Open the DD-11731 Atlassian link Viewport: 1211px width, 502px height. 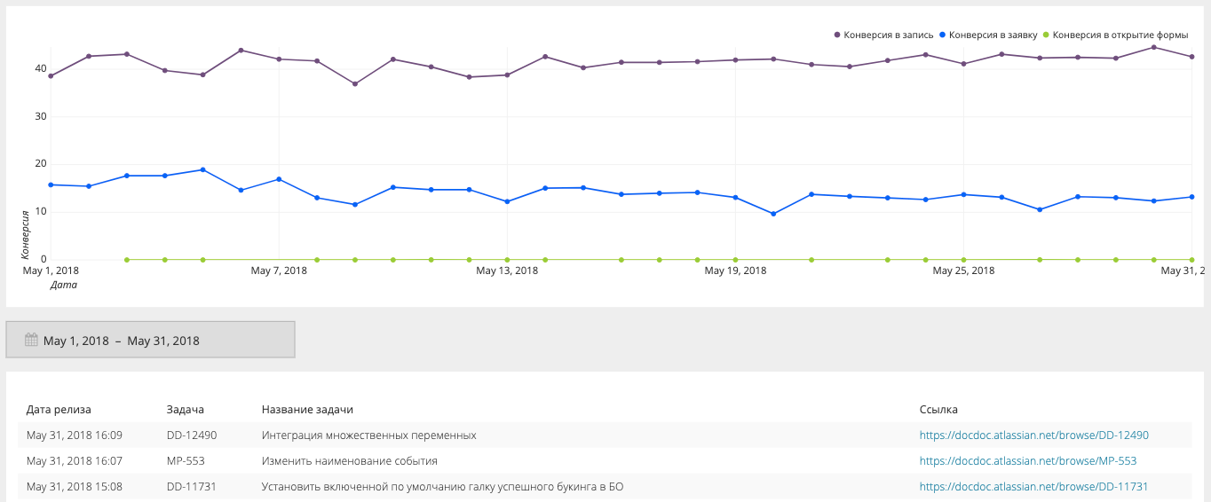[x=1033, y=487]
